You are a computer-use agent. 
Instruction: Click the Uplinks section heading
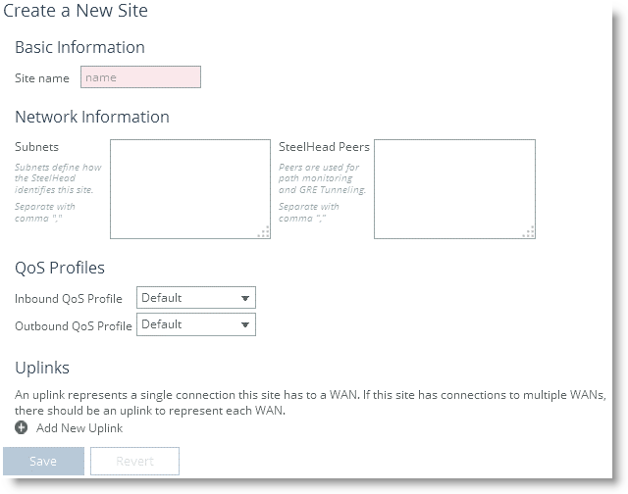[42, 368]
